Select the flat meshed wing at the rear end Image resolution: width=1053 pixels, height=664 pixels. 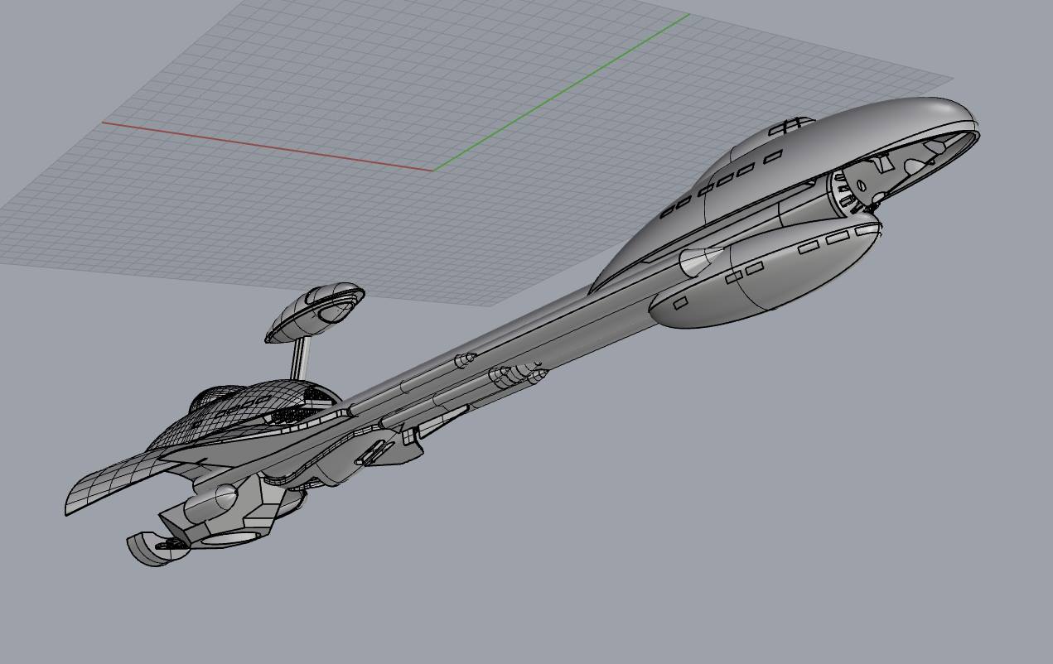pyautogui.click(x=118, y=481)
